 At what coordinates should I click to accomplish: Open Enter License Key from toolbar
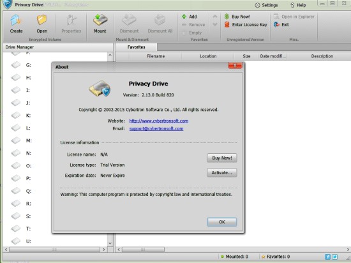(x=246, y=25)
